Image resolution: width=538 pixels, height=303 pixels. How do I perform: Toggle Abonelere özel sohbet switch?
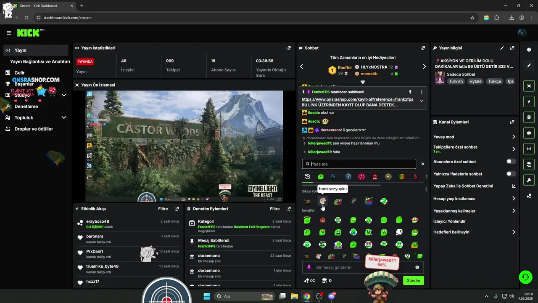tap(511, 162)
